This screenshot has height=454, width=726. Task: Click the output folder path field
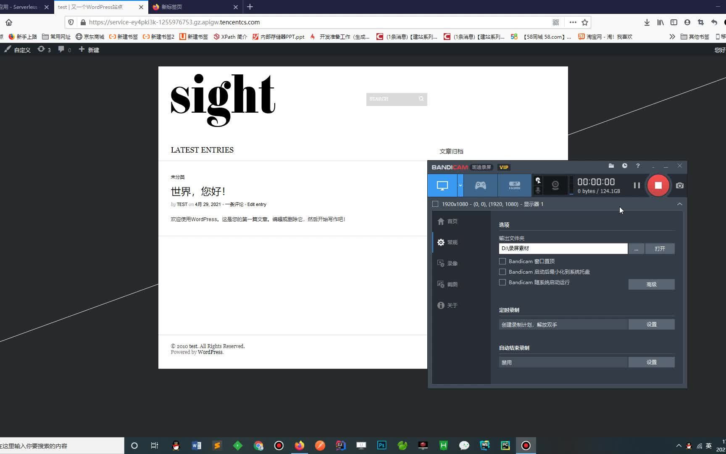[x=563, y=248]
